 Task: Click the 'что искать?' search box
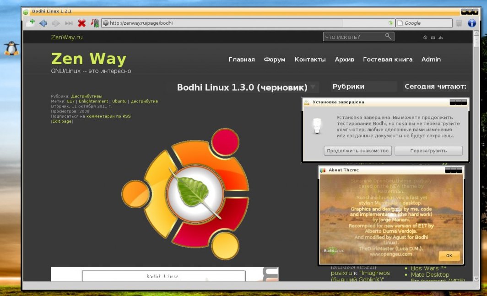pos(358,37)
